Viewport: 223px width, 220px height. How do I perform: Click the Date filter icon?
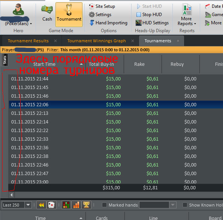pyautogui.click(x=208, y=6)
